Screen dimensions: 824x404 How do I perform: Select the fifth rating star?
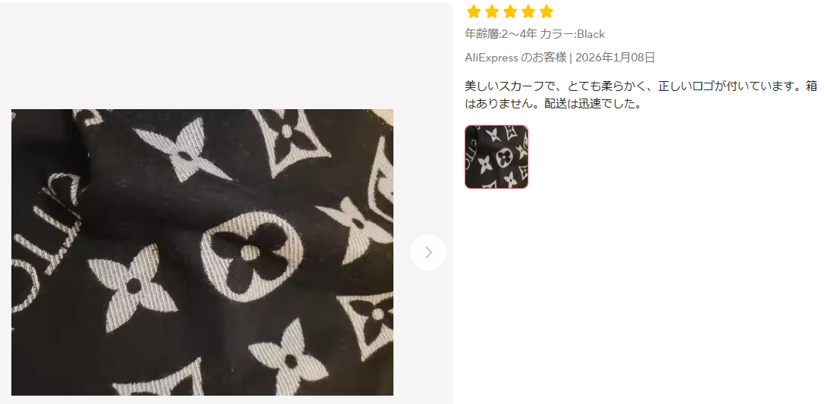(547, 11)
